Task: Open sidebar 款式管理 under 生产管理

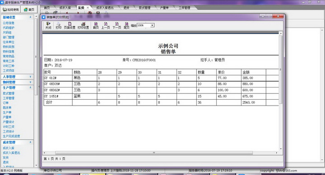Action: coord(9,93)
